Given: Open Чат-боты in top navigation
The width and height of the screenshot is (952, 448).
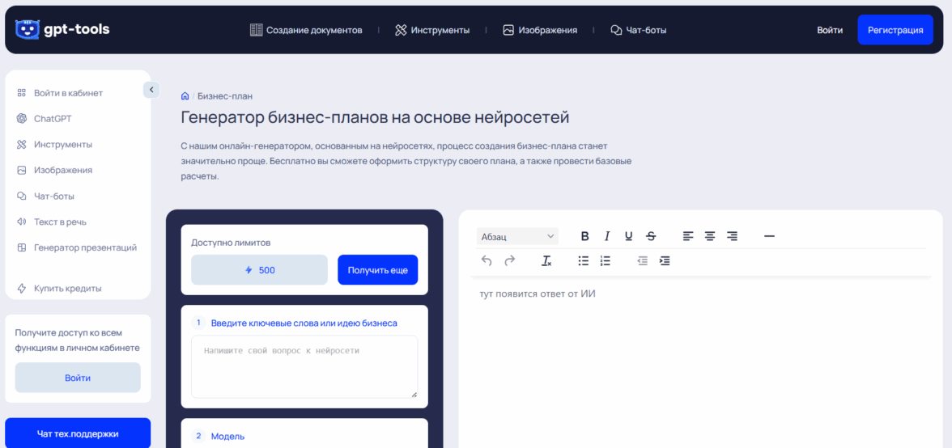Looking at the screenshot, I should (639, 30).
